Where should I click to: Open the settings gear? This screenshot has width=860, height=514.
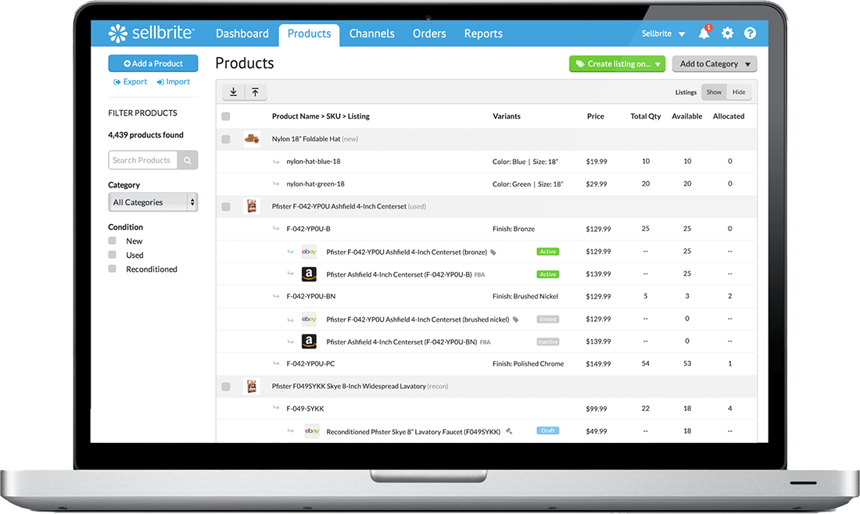pos(727,34)
